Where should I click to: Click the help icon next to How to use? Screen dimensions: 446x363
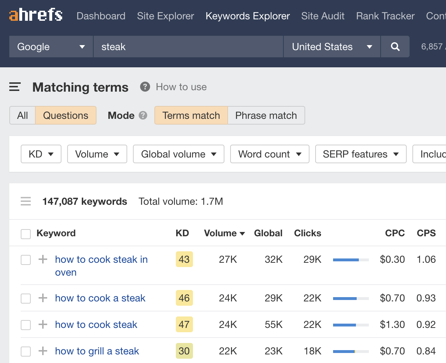pyautogui.click(x=145, y=87)
